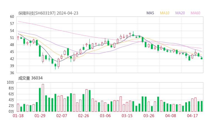The height and width of the screenshot is (122, 206).
Task: Click the MA20 legend label
Action: (180, 13)
